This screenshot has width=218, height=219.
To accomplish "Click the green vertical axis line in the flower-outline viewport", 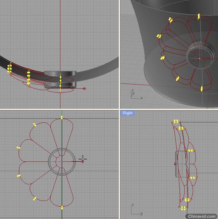I will tap(62, 140).
